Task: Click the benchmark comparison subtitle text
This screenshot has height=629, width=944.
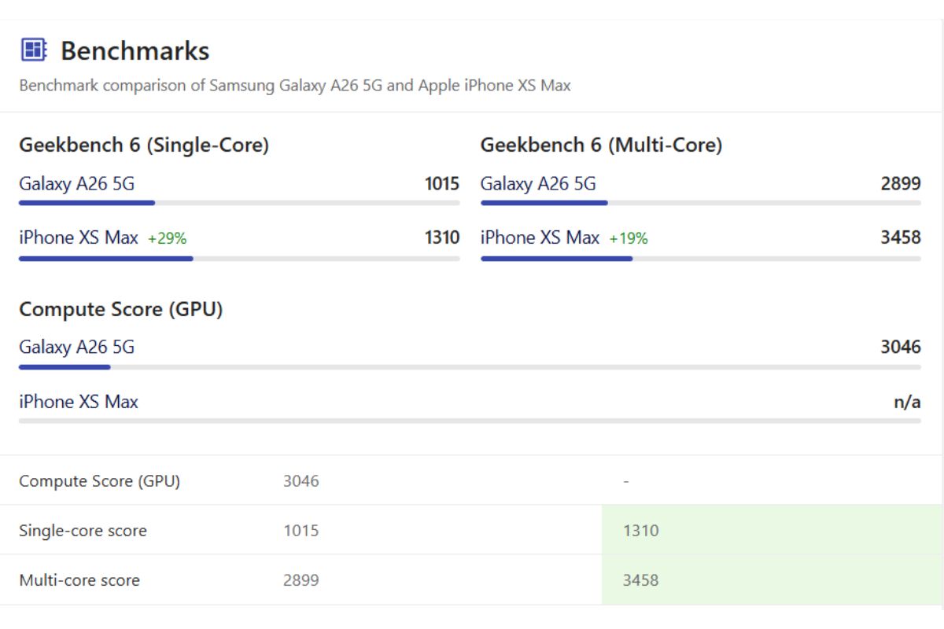Action: pos(295,85)
